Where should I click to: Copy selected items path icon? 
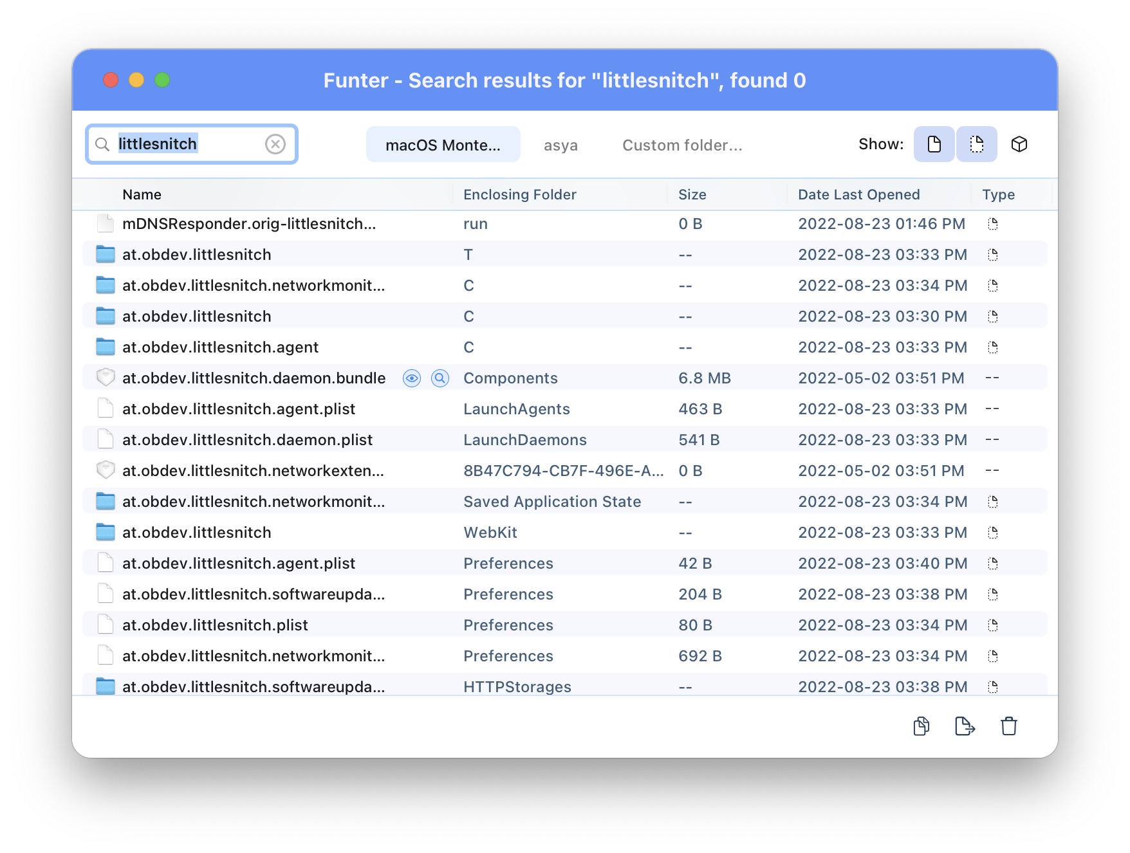pos(922,726)
